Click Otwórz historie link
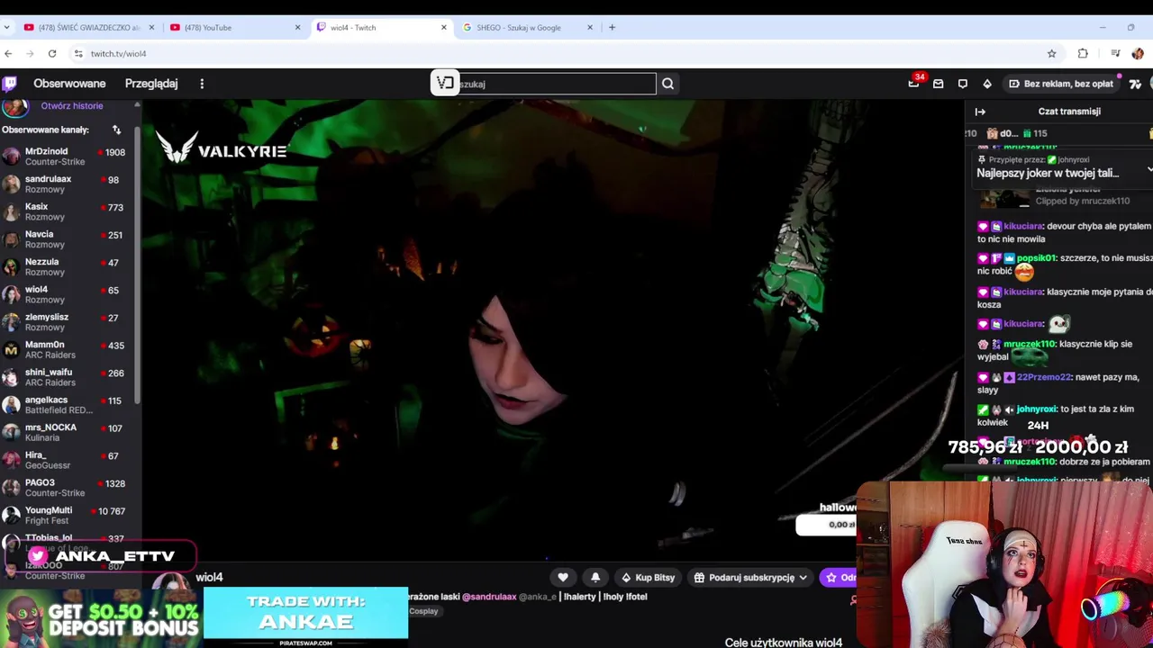 point(72,106)
